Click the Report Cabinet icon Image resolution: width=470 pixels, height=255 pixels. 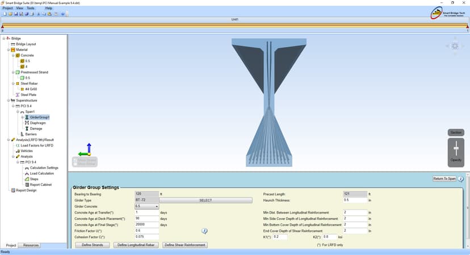(x=27, y=185)
